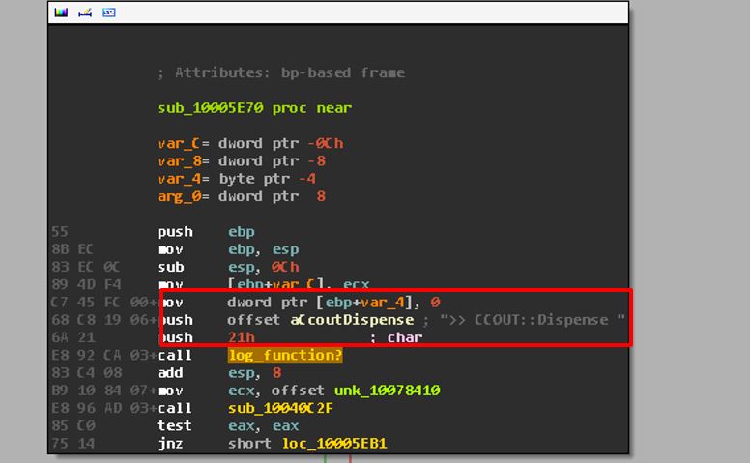Select the 21h operand of push
This screenshot has width=750, height=463.
(242, 337)
